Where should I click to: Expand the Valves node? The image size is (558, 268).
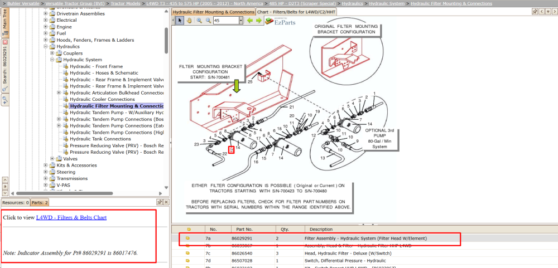52,159
